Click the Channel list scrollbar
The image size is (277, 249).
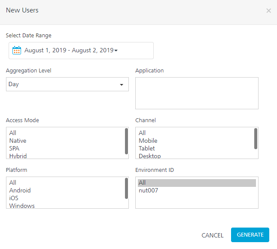(256, 139)
